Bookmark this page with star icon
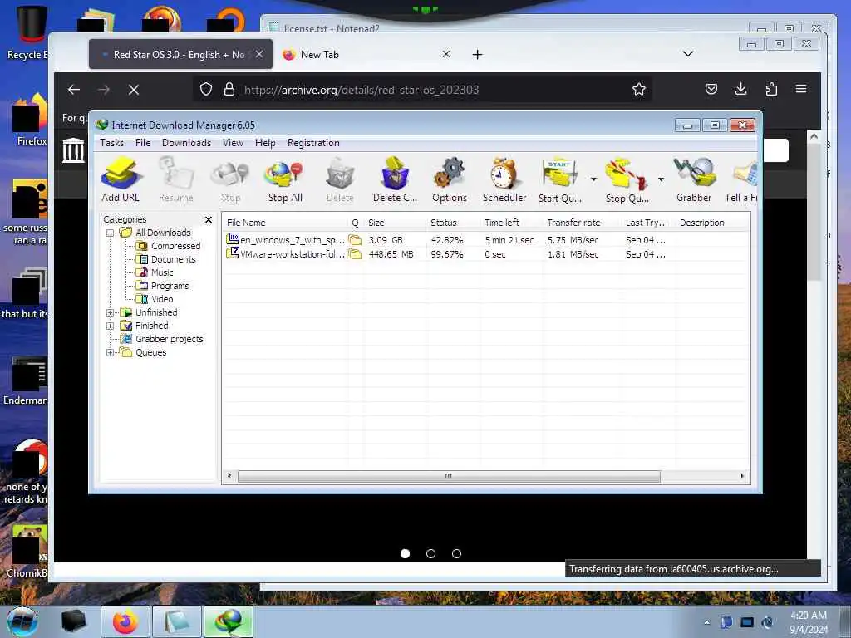 click(x=639, y=89)
